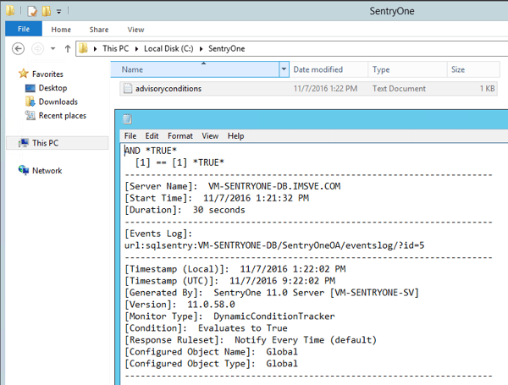Open Notepad View menu
This screenshot has height=385, width=508.
pyautogui.click(x=210, y=136)
